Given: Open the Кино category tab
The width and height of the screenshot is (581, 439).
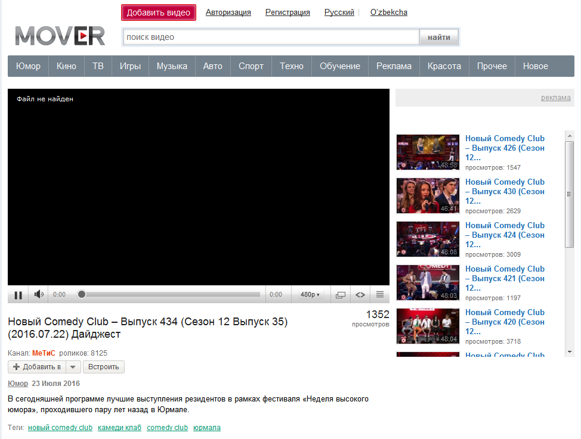Looking at the screenshot, I should (x=66, y=66).
